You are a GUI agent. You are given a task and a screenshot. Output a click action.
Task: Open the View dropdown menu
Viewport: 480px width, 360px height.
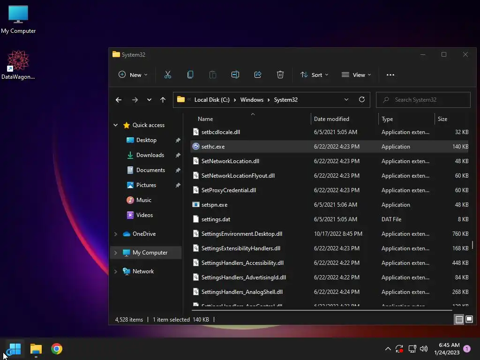pyautogui.click(x=356, y=75)
